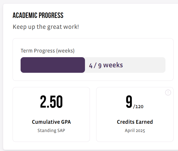Click the 4 / 9 weeks progress label
The width and height of the screenshot is (178, 151).
tap(106, 65)
